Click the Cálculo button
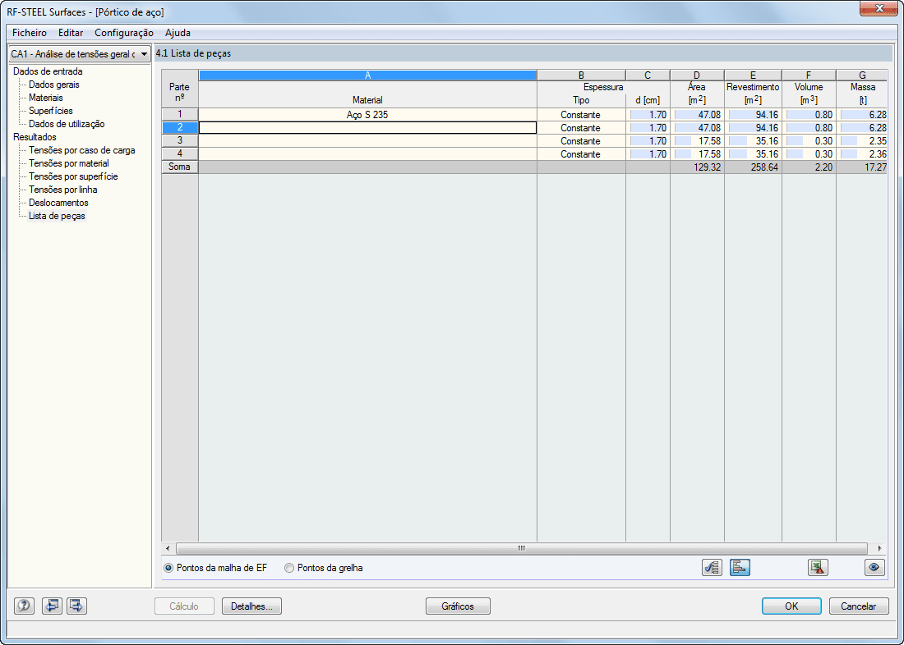Image resolution: width=904 pixels, height=645 pixels. [184, 606]
